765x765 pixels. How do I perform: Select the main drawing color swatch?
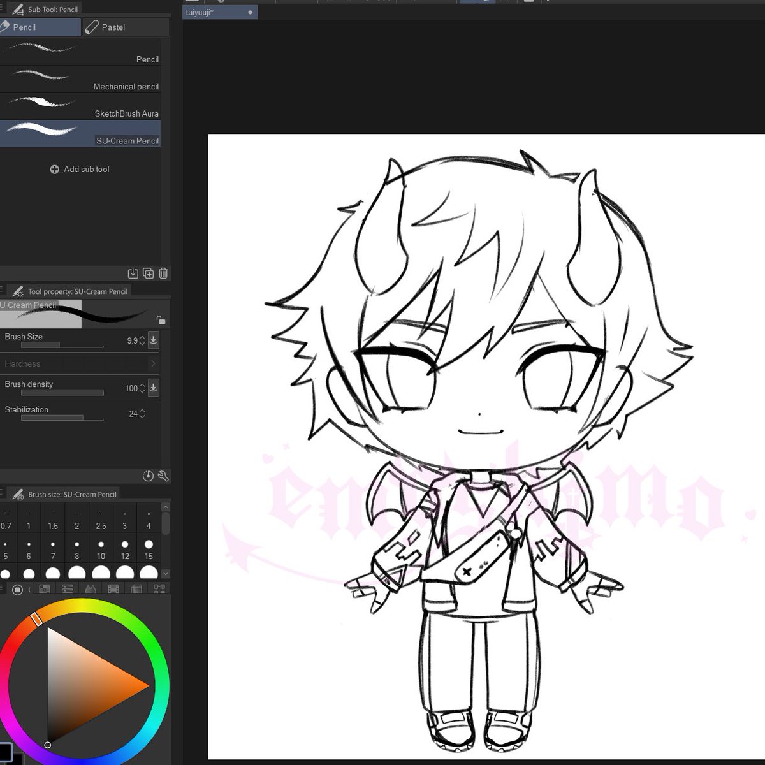coord(6,751)
